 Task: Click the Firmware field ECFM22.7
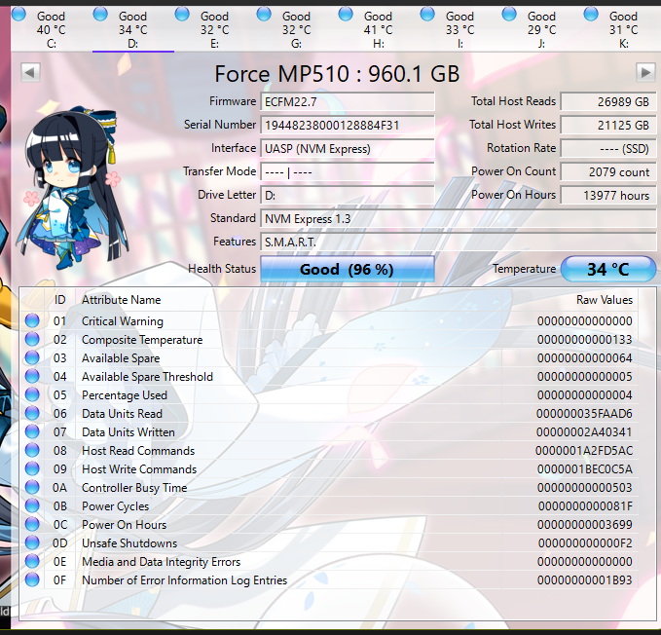point(348,101)
